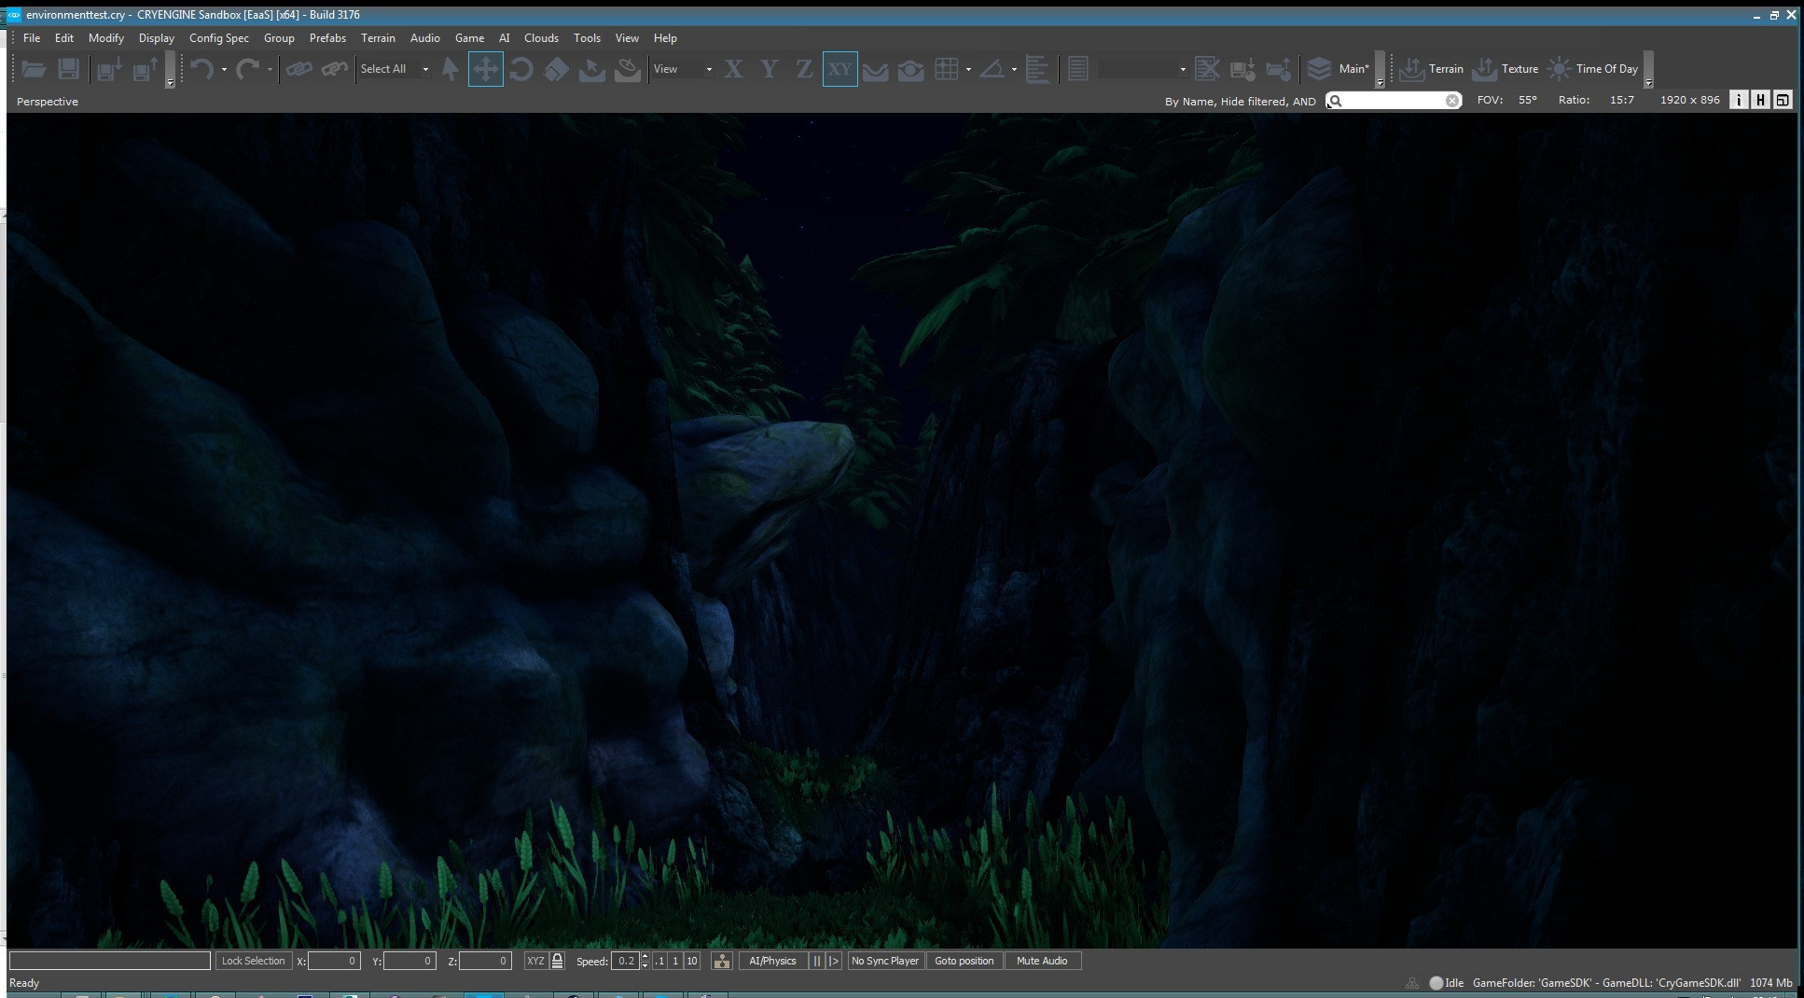Toggle Snap to grid icon
Image resolution: width=1804 pixels, height=998 pixels.
[947, 69]
